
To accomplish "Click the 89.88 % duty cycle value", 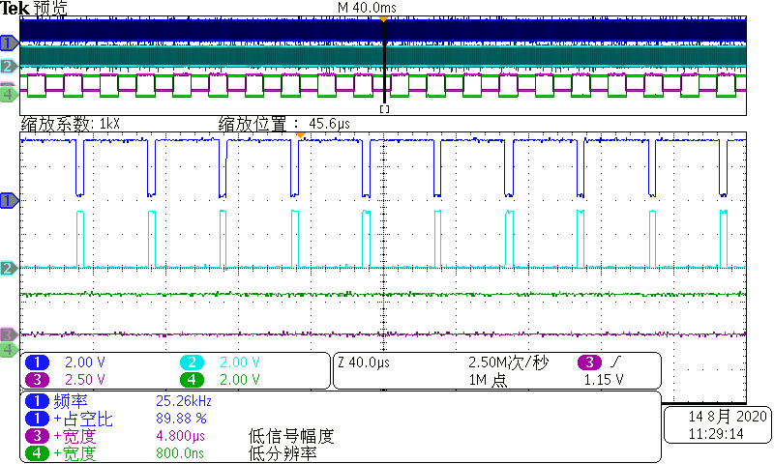I will (x=181, y=419).
